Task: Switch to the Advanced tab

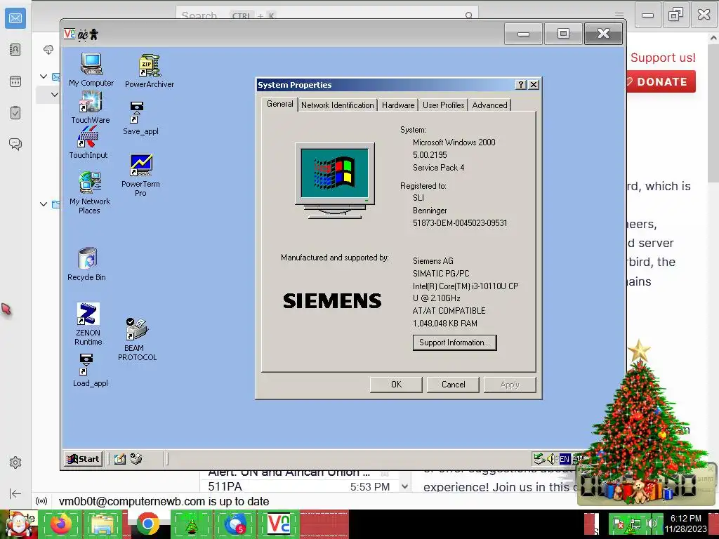Action: [x=489, y=105]
